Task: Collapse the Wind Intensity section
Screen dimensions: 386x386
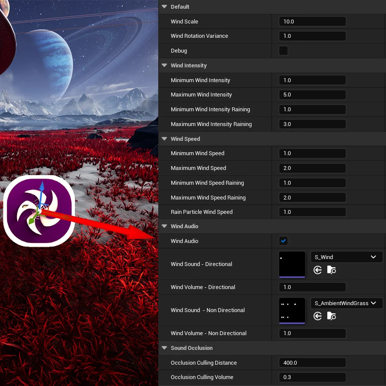Action: click(x=164, y=66)
